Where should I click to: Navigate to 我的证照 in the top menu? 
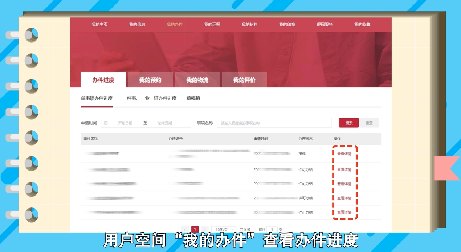(x=212, y=24)
